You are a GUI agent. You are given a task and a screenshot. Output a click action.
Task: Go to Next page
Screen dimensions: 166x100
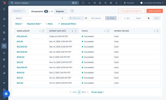pos(85,92)
